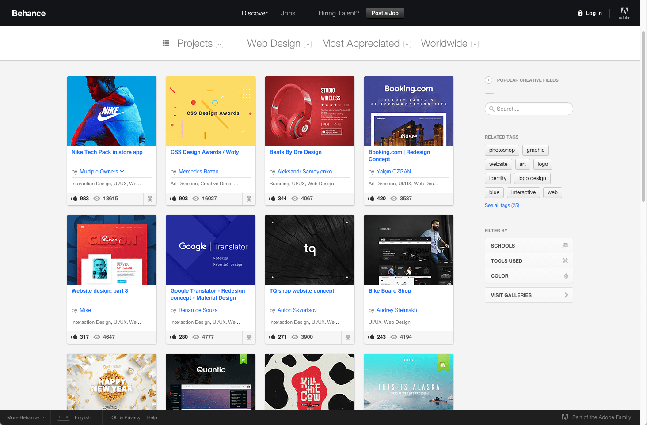Open the Color filter with the droplet icon
The image size is (647, 425).
[x=565, y=275]
